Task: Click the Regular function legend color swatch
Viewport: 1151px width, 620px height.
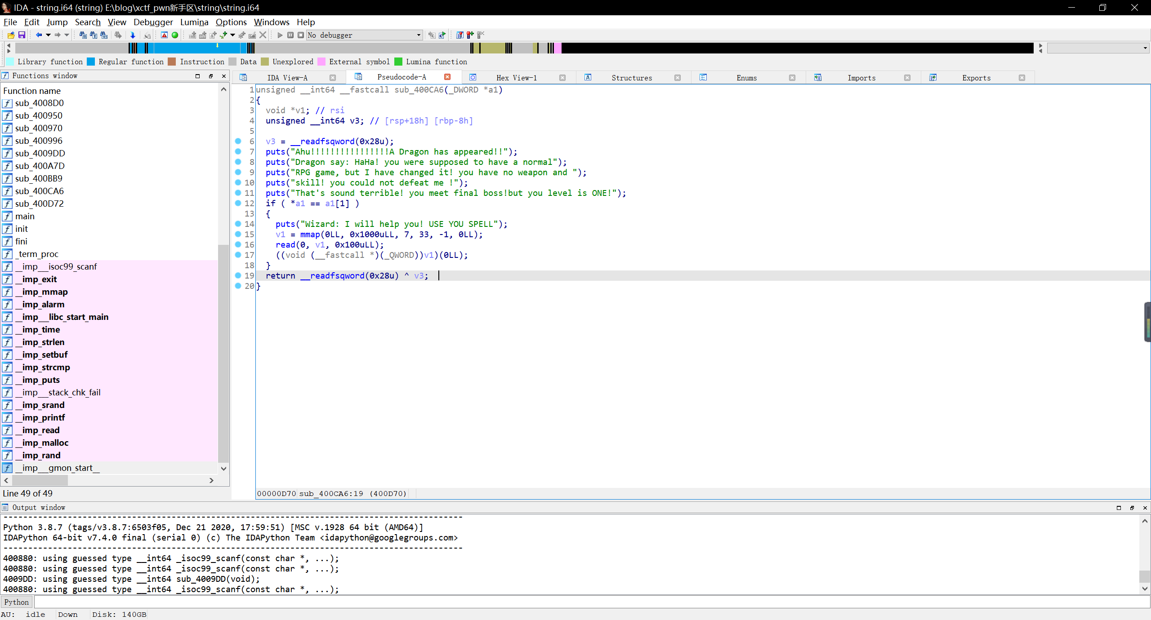Action: pyautogui.click(x=91, y=62)
